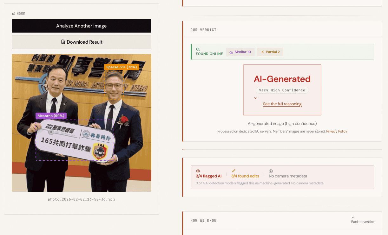Click the pencil icon above found edits
The height and width of the screenshot is (235, 388).
tap(234, 171)
